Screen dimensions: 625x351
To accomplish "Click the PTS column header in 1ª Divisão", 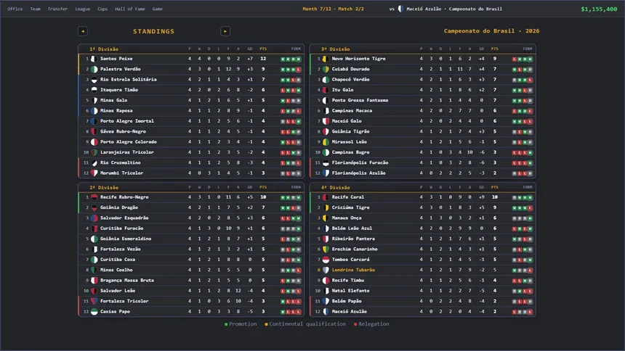I will pos(263,49).
